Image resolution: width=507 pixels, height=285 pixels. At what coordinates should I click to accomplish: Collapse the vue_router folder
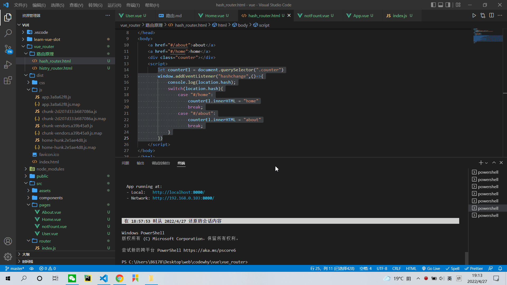(65, 46)
